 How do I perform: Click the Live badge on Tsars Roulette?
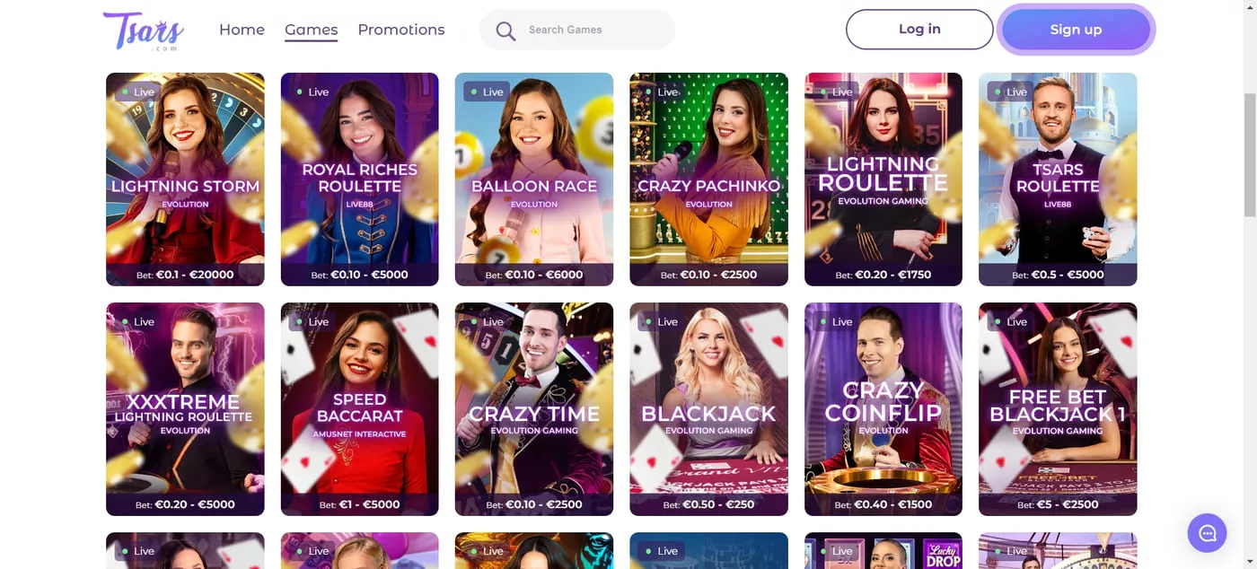pos(1009,92)
